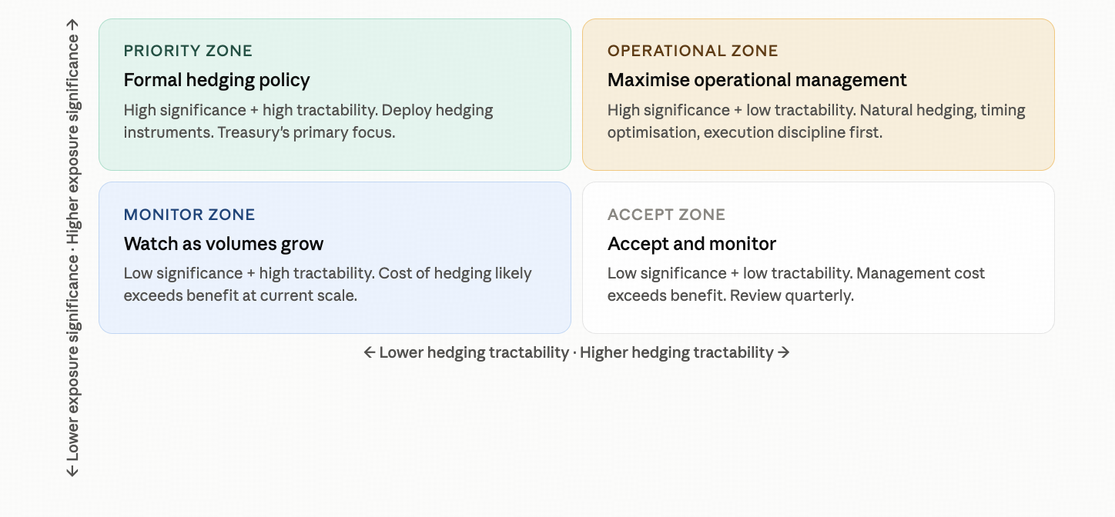This screenshot has width=1115, height=517.
Task: Click the Priority Zone description text
Action: (x=308, y=121)
